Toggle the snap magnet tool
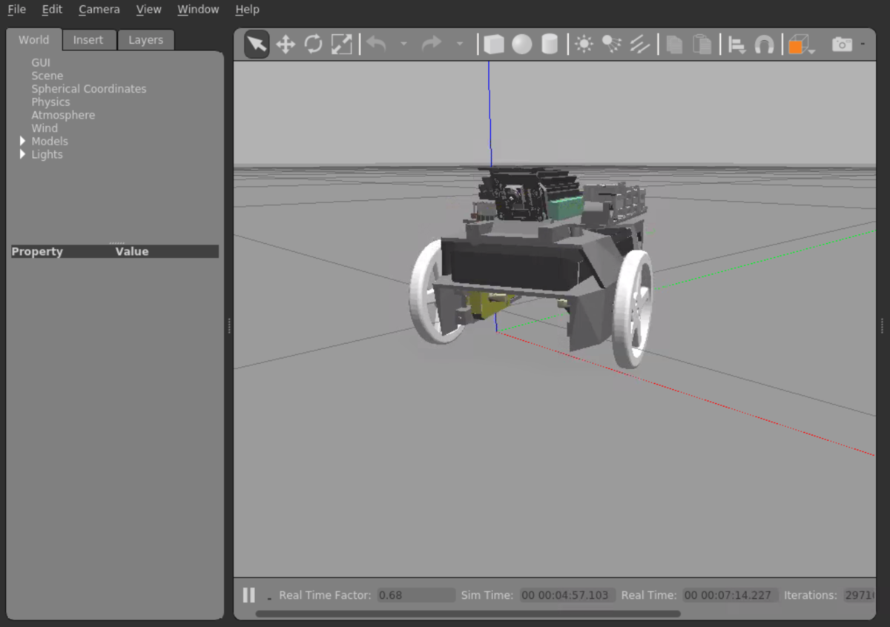Viewport: 890px width, 627px height. tap(764, 45)
